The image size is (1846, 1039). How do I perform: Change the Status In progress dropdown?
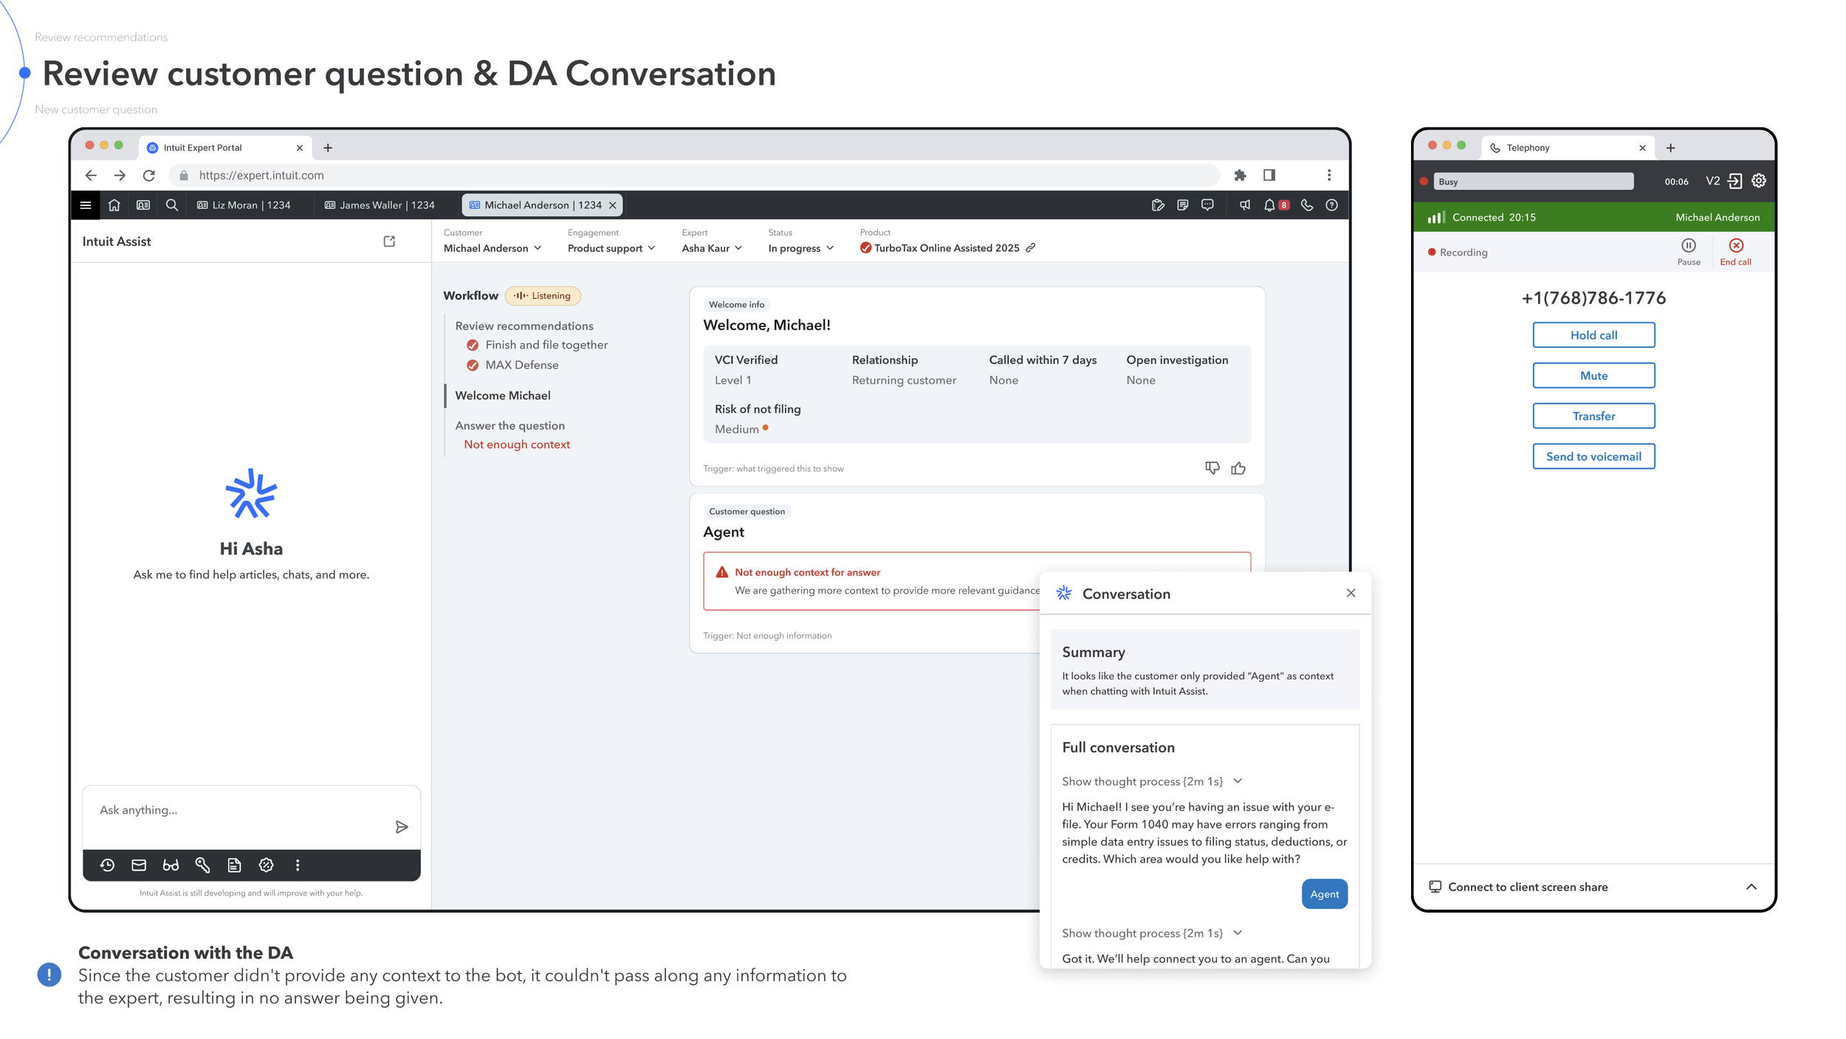801,248
